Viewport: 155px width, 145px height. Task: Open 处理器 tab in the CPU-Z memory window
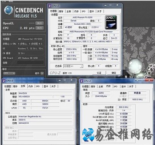(85, 87)
